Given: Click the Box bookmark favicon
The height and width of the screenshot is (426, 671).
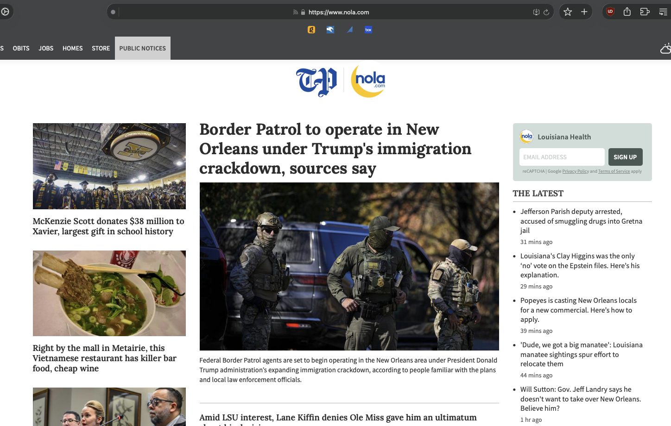Looking at the screenshot, I should (x=368, y=30).
